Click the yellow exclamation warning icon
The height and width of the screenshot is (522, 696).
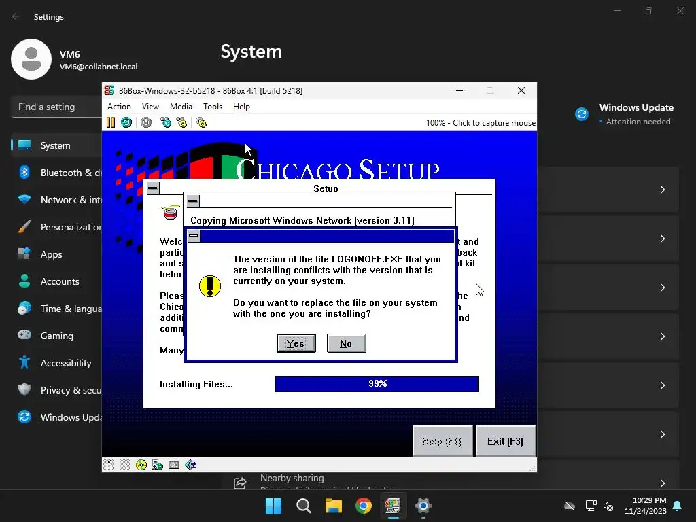(210, 286)
